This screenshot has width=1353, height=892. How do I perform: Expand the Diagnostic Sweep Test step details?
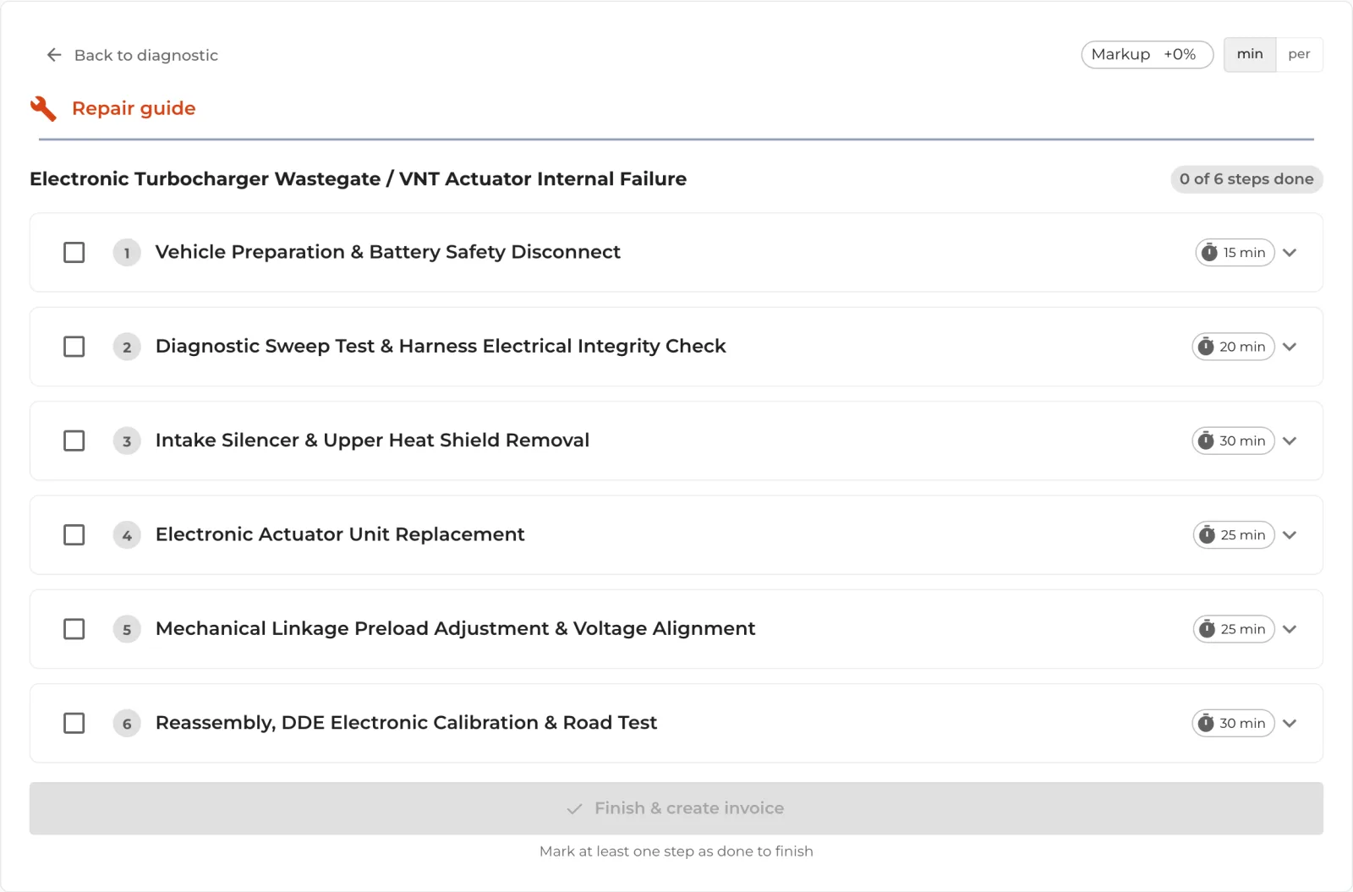pyautogui.click(x=1290, y=347)
